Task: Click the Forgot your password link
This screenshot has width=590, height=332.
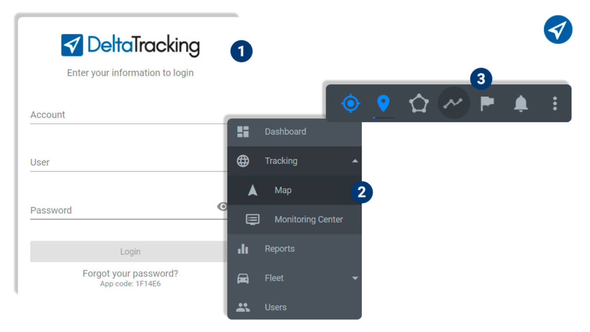Action: pyautogui.click(x=130, y=273)
